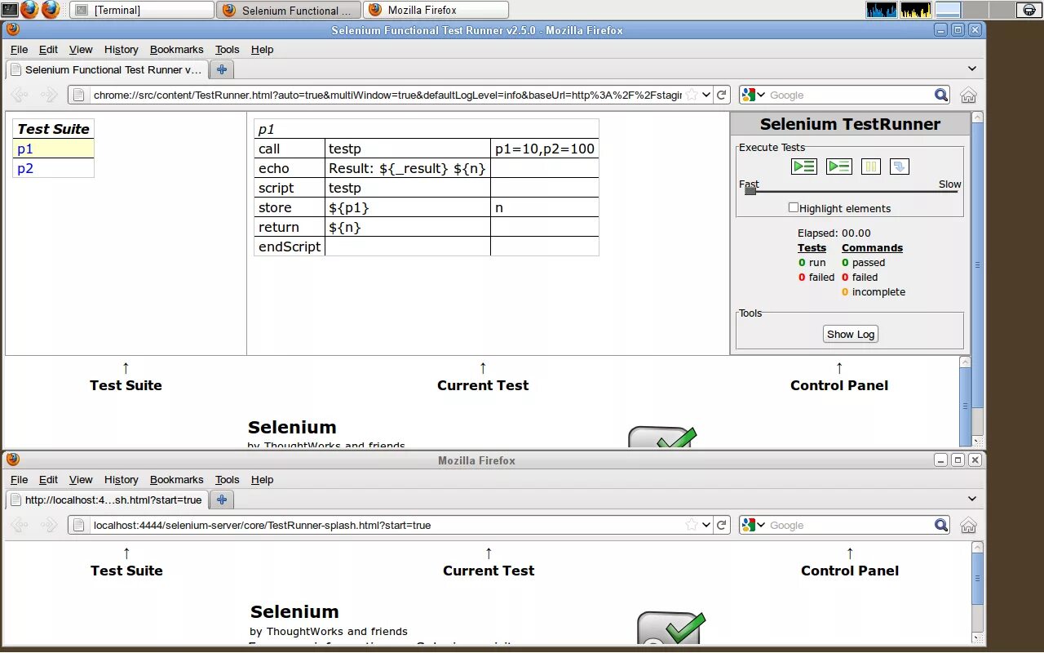This screenshot has height=653, width=1044.
Task: Go back in Selenium Test Runner window
Action: click(20, 95)
